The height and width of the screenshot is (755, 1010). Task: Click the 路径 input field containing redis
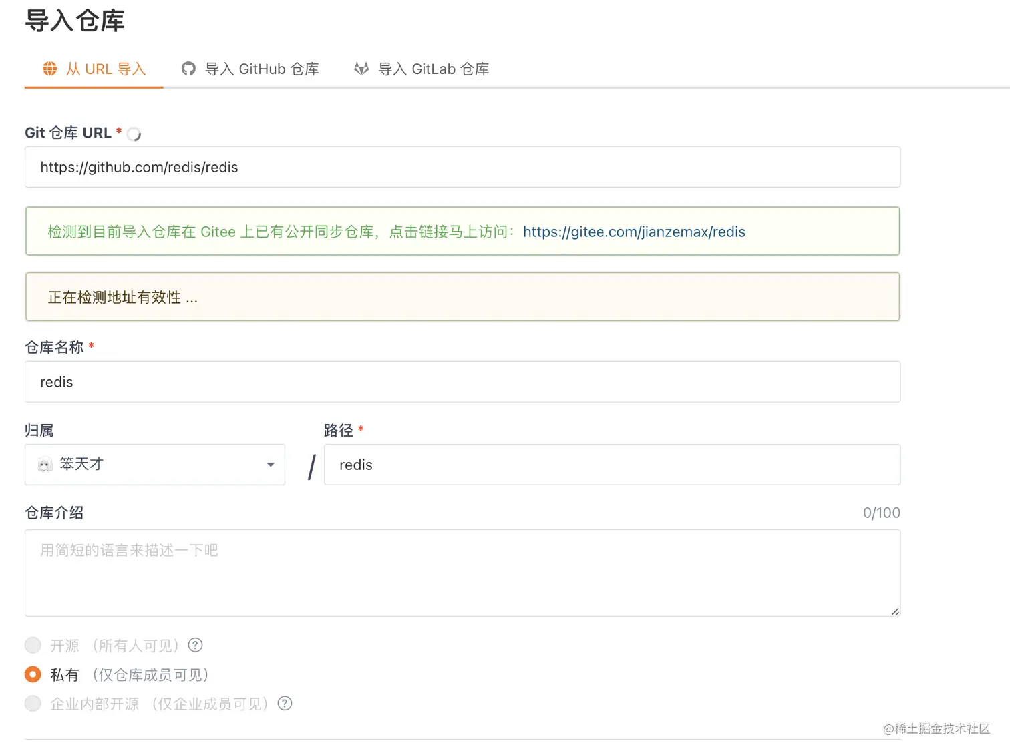(613, 465)
